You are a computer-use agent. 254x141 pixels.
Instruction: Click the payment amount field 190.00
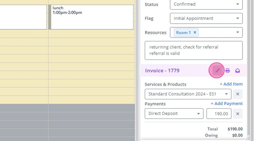[x=219, y=114]
